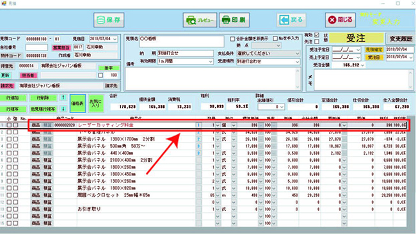Click the pink 営業担当 button
Image resolution: width=416 pixels, height=234 pixels.
(61, 47)
